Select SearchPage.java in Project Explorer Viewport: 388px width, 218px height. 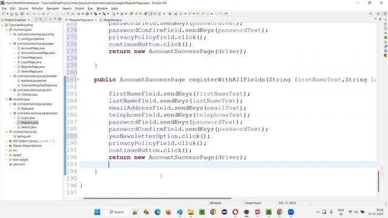pos(32,71)
